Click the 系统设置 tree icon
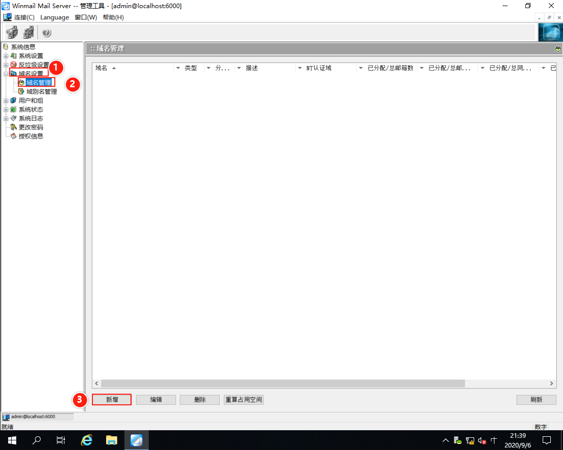Viewport: 563px width, 450px height. tap(14, 56)
